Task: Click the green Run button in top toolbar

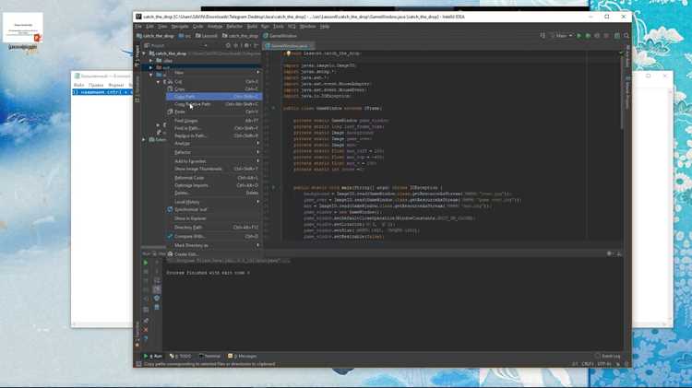Action: (x=579, y=36)
